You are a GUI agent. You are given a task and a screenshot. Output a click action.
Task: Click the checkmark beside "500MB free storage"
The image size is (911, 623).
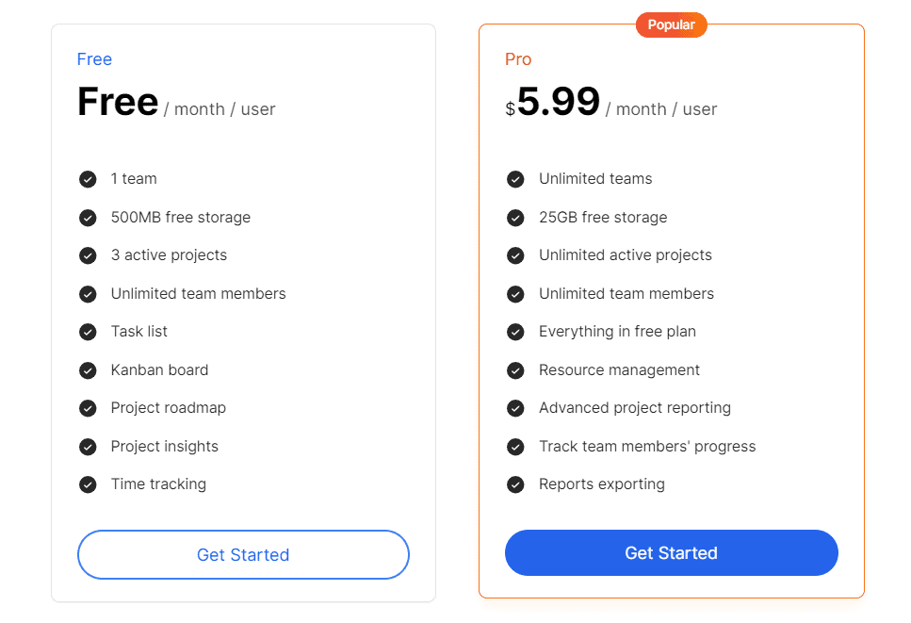[88, 217]
